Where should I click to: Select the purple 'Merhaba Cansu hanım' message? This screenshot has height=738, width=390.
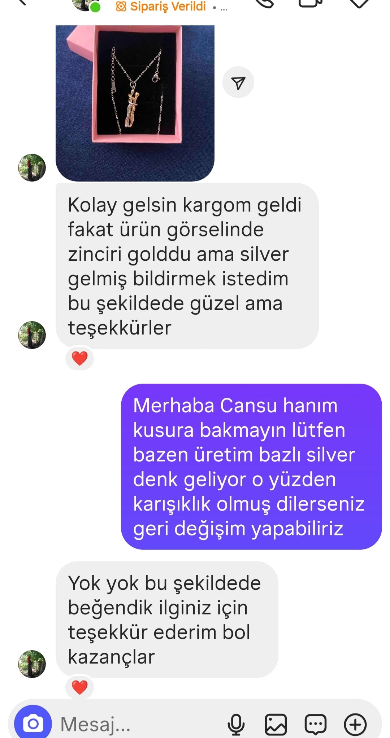[251, 466]
